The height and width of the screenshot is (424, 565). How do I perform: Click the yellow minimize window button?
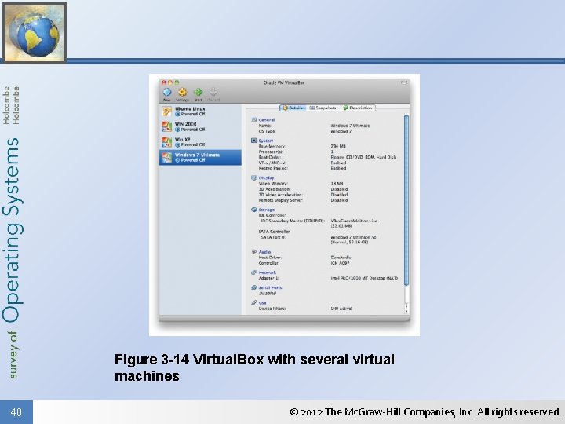click(x=170, y=82)
